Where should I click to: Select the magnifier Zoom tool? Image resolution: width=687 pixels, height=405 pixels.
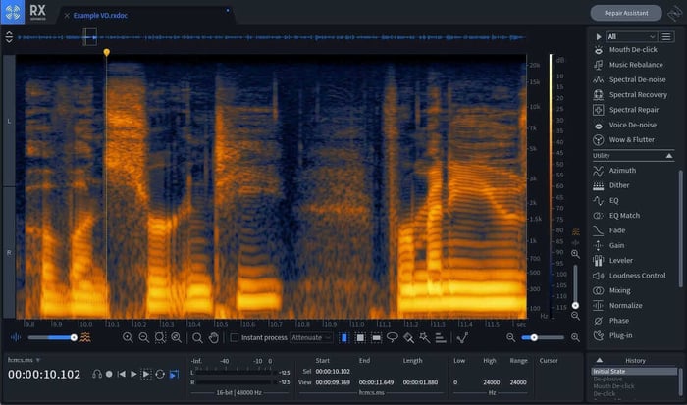(x=197, y=337)
